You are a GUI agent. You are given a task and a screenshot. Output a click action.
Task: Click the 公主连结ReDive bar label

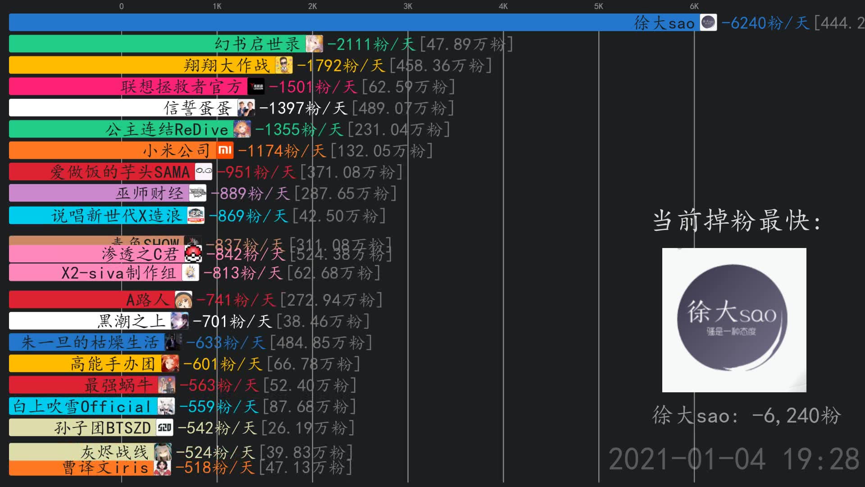point(167,129)
